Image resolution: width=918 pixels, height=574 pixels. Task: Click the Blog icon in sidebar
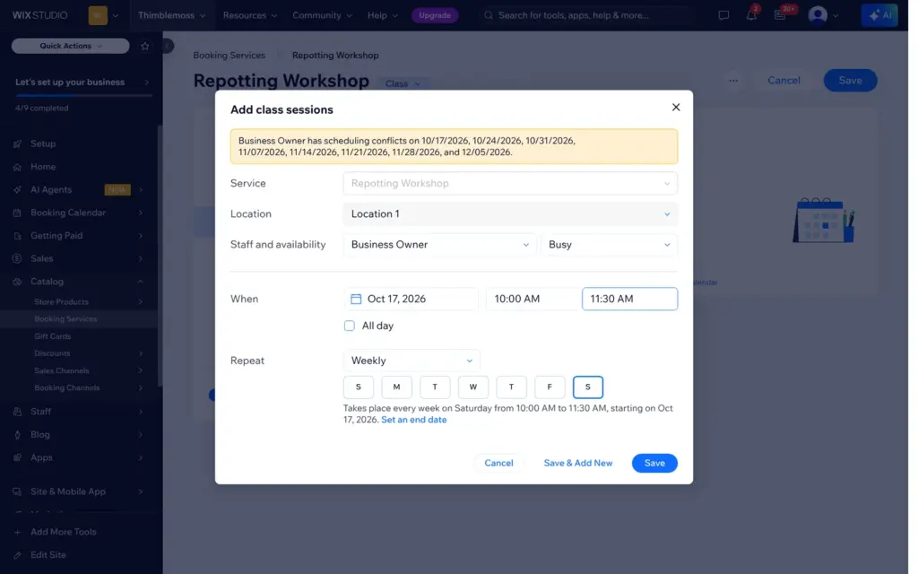pos(18,435)
